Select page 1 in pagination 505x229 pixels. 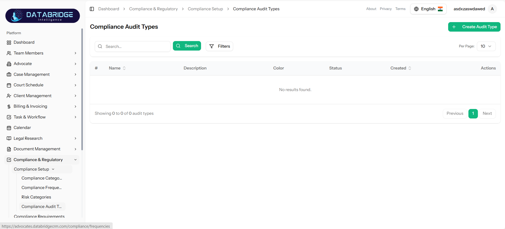pos(473,113)
